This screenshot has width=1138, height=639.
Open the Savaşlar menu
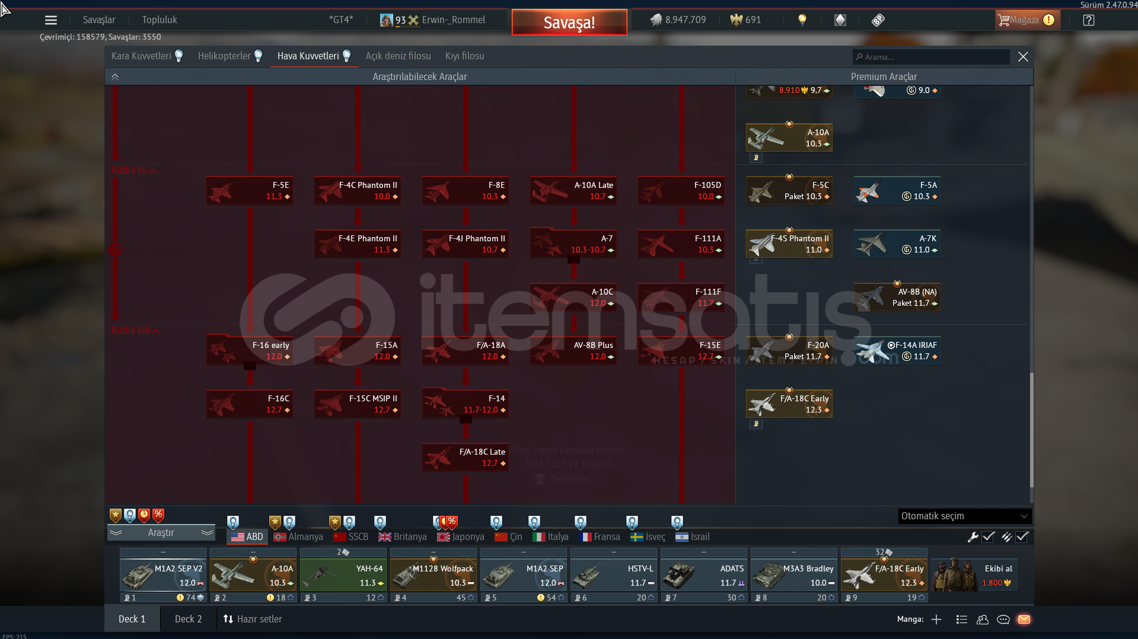[x=99, y=20]
